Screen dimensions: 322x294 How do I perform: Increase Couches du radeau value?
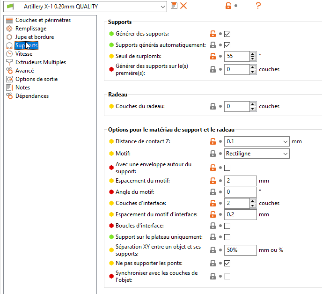pyautogui.click(x=253, y=104)
